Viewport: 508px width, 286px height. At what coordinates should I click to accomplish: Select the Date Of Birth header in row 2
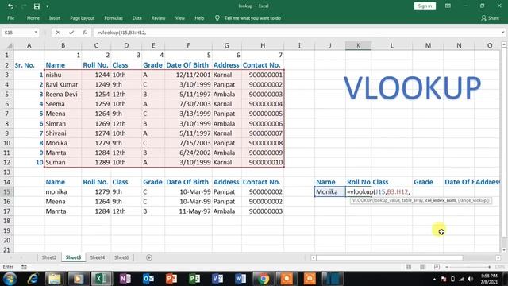pyautogui.click(x=188, y=65)
